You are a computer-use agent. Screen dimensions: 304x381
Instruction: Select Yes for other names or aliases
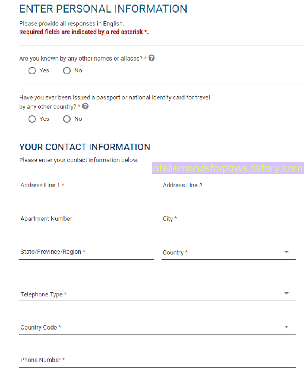(32, 71)
